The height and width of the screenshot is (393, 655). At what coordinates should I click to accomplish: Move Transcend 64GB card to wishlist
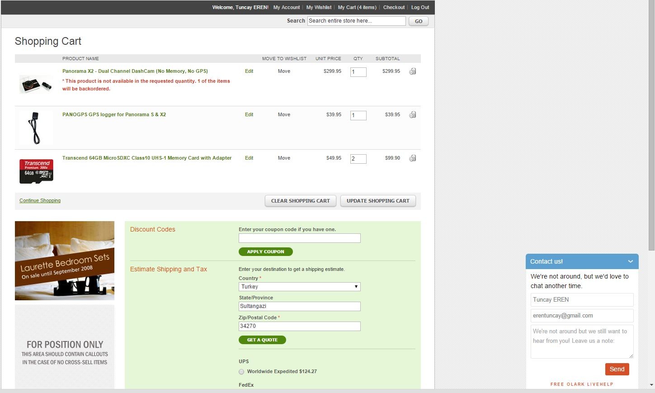tap(284, 158)
